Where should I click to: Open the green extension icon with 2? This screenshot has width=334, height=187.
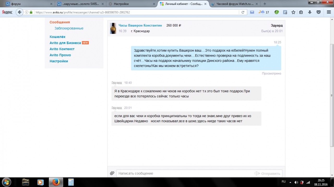click(277, 12)
